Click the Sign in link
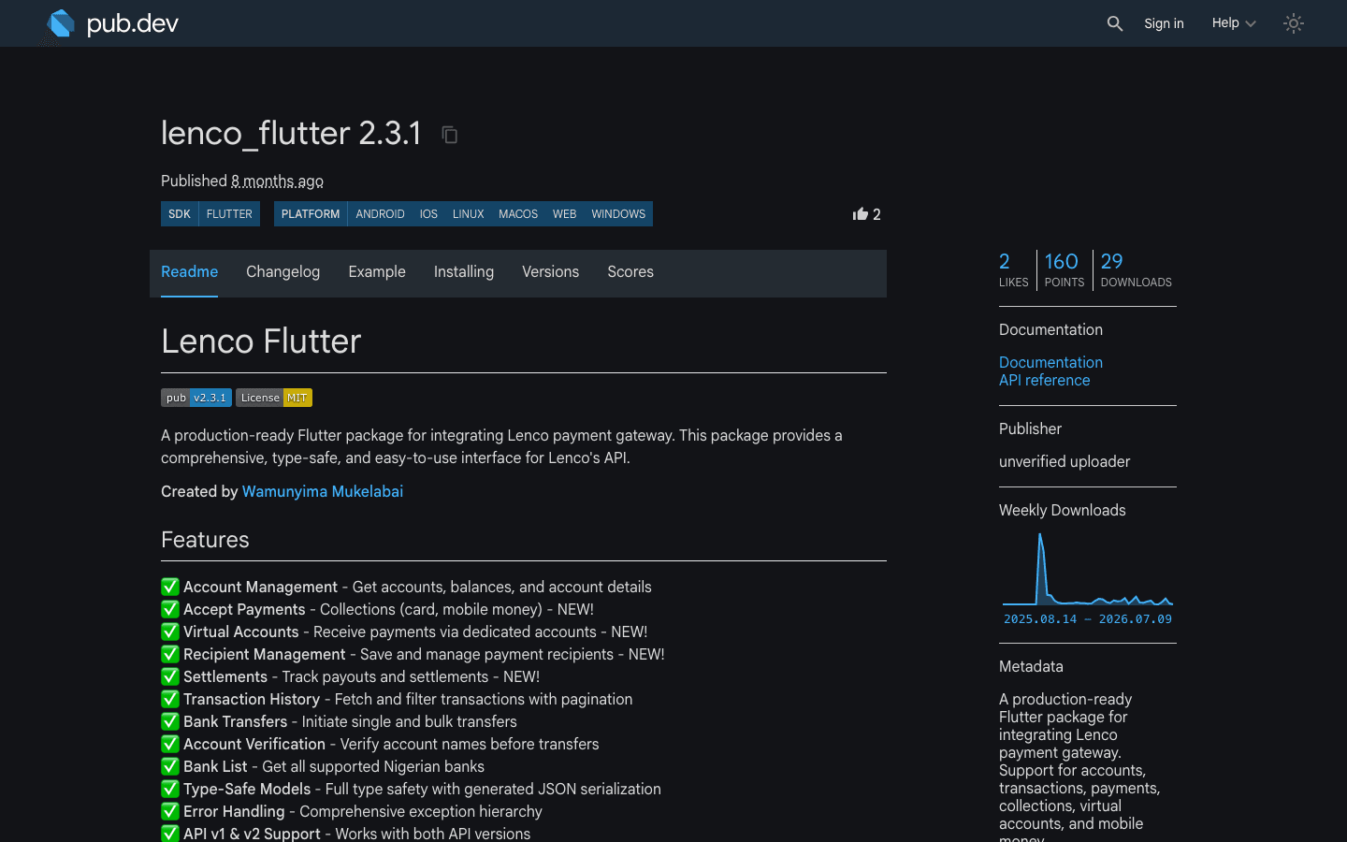The width and height of the screenshot is (1347, 842). click(1164, 23)
